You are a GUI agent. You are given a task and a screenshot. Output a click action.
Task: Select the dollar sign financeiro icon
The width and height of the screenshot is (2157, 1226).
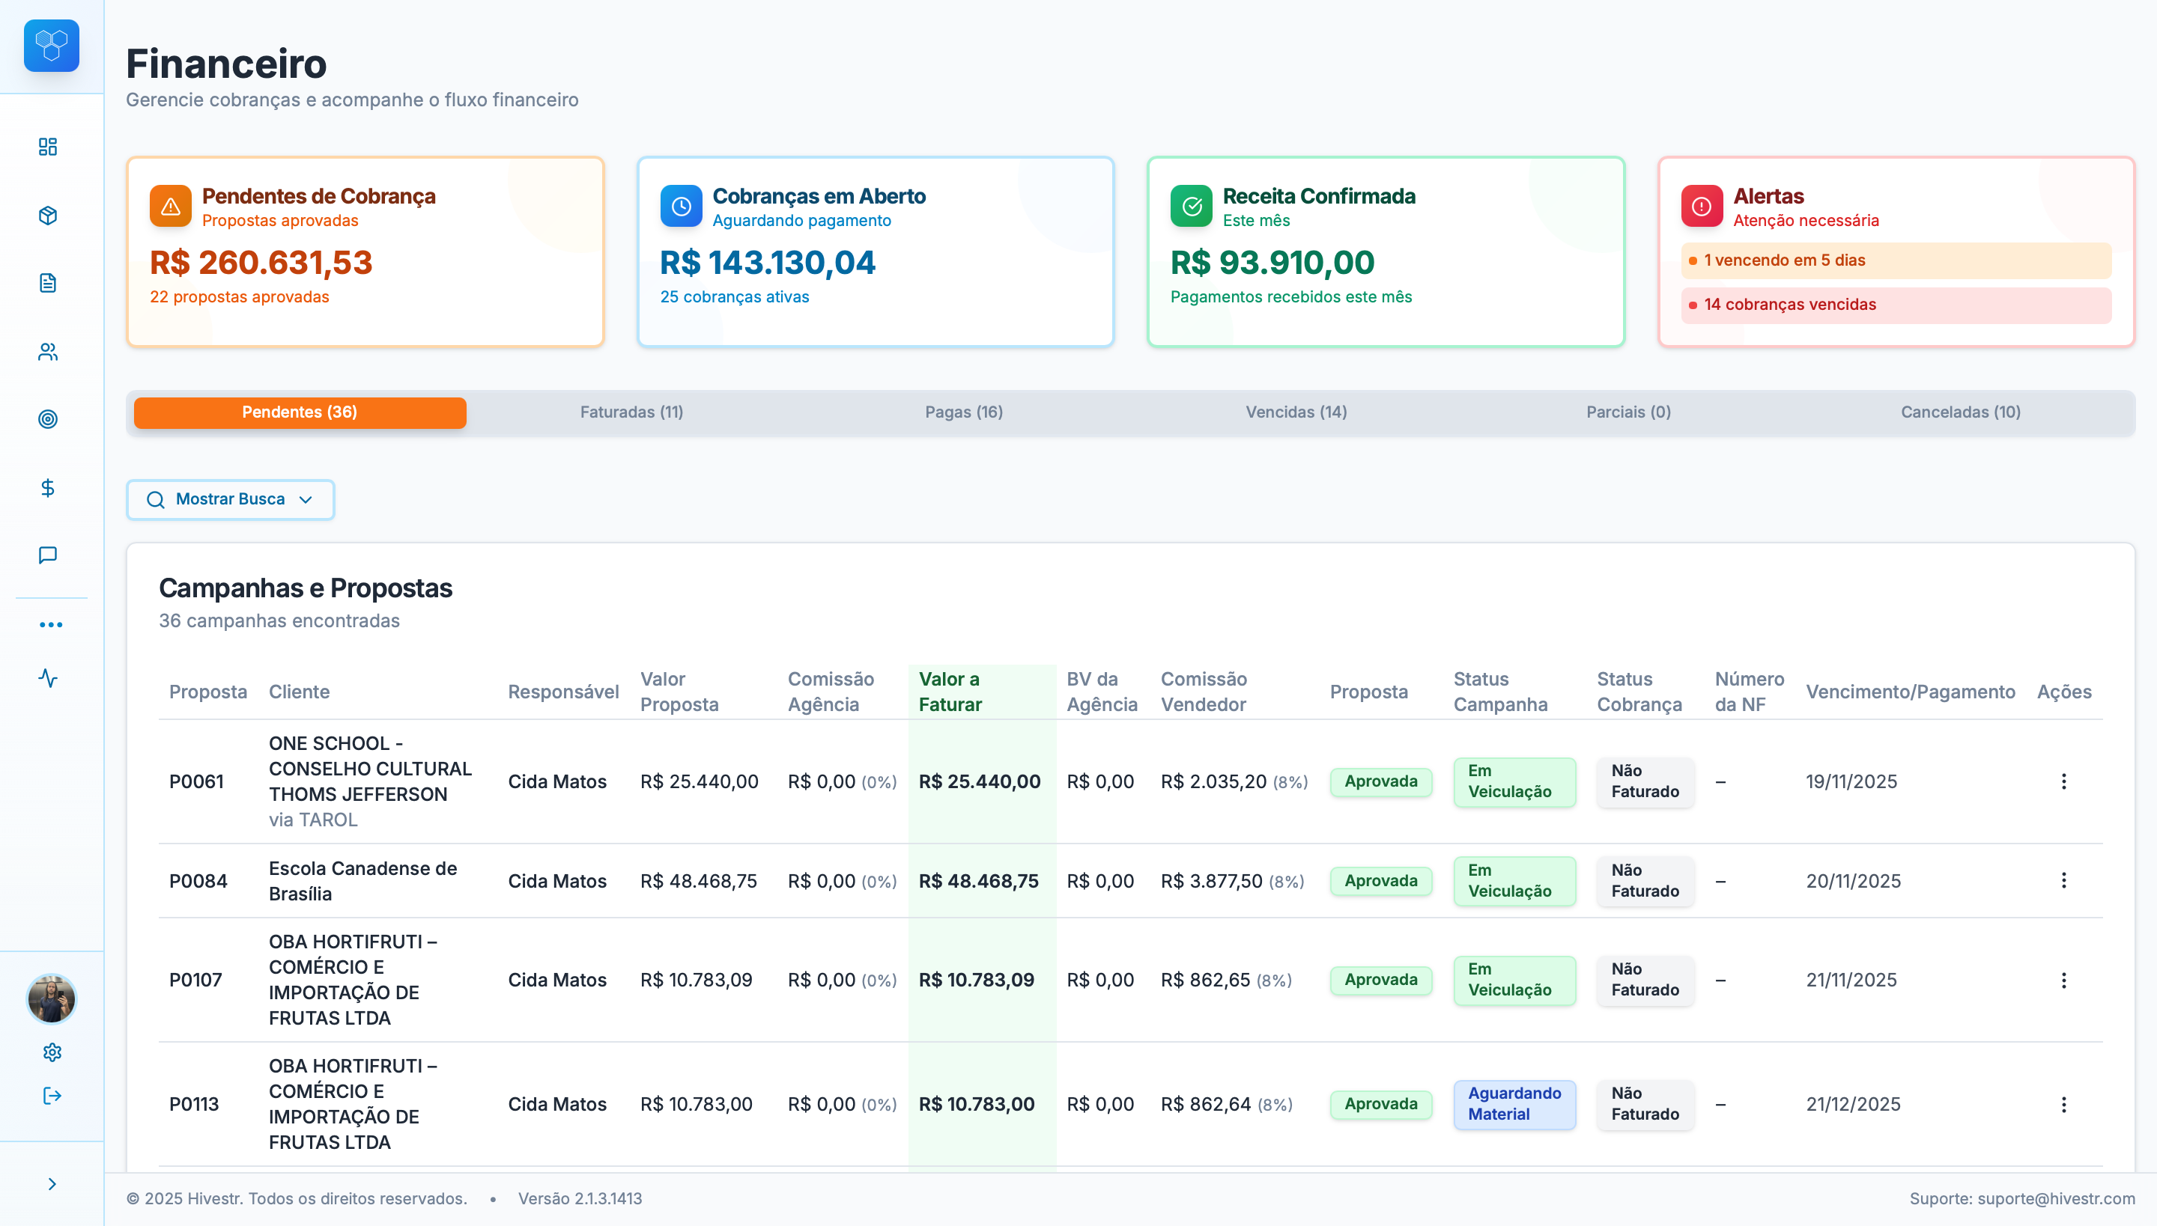coord(48,487)
